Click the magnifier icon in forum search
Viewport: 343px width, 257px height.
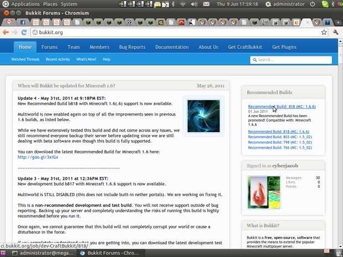pos(254,60)
